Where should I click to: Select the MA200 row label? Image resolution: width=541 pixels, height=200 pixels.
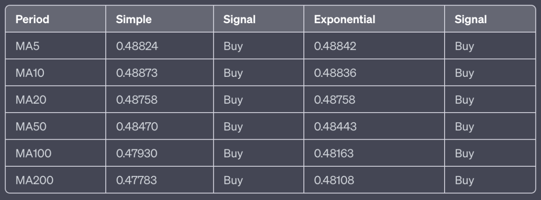tap(34, 180)
